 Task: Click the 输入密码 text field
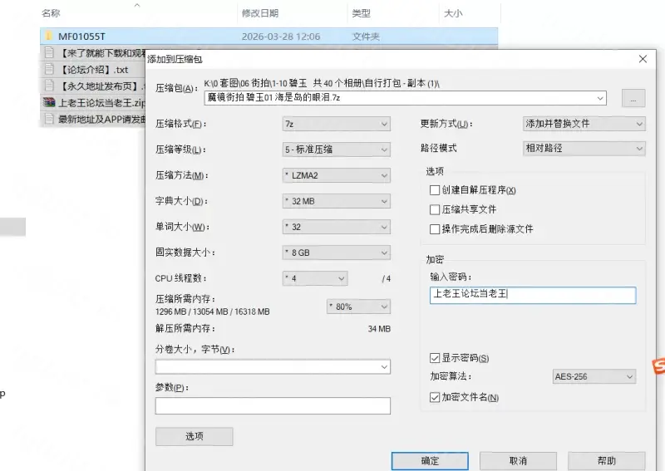533,295
